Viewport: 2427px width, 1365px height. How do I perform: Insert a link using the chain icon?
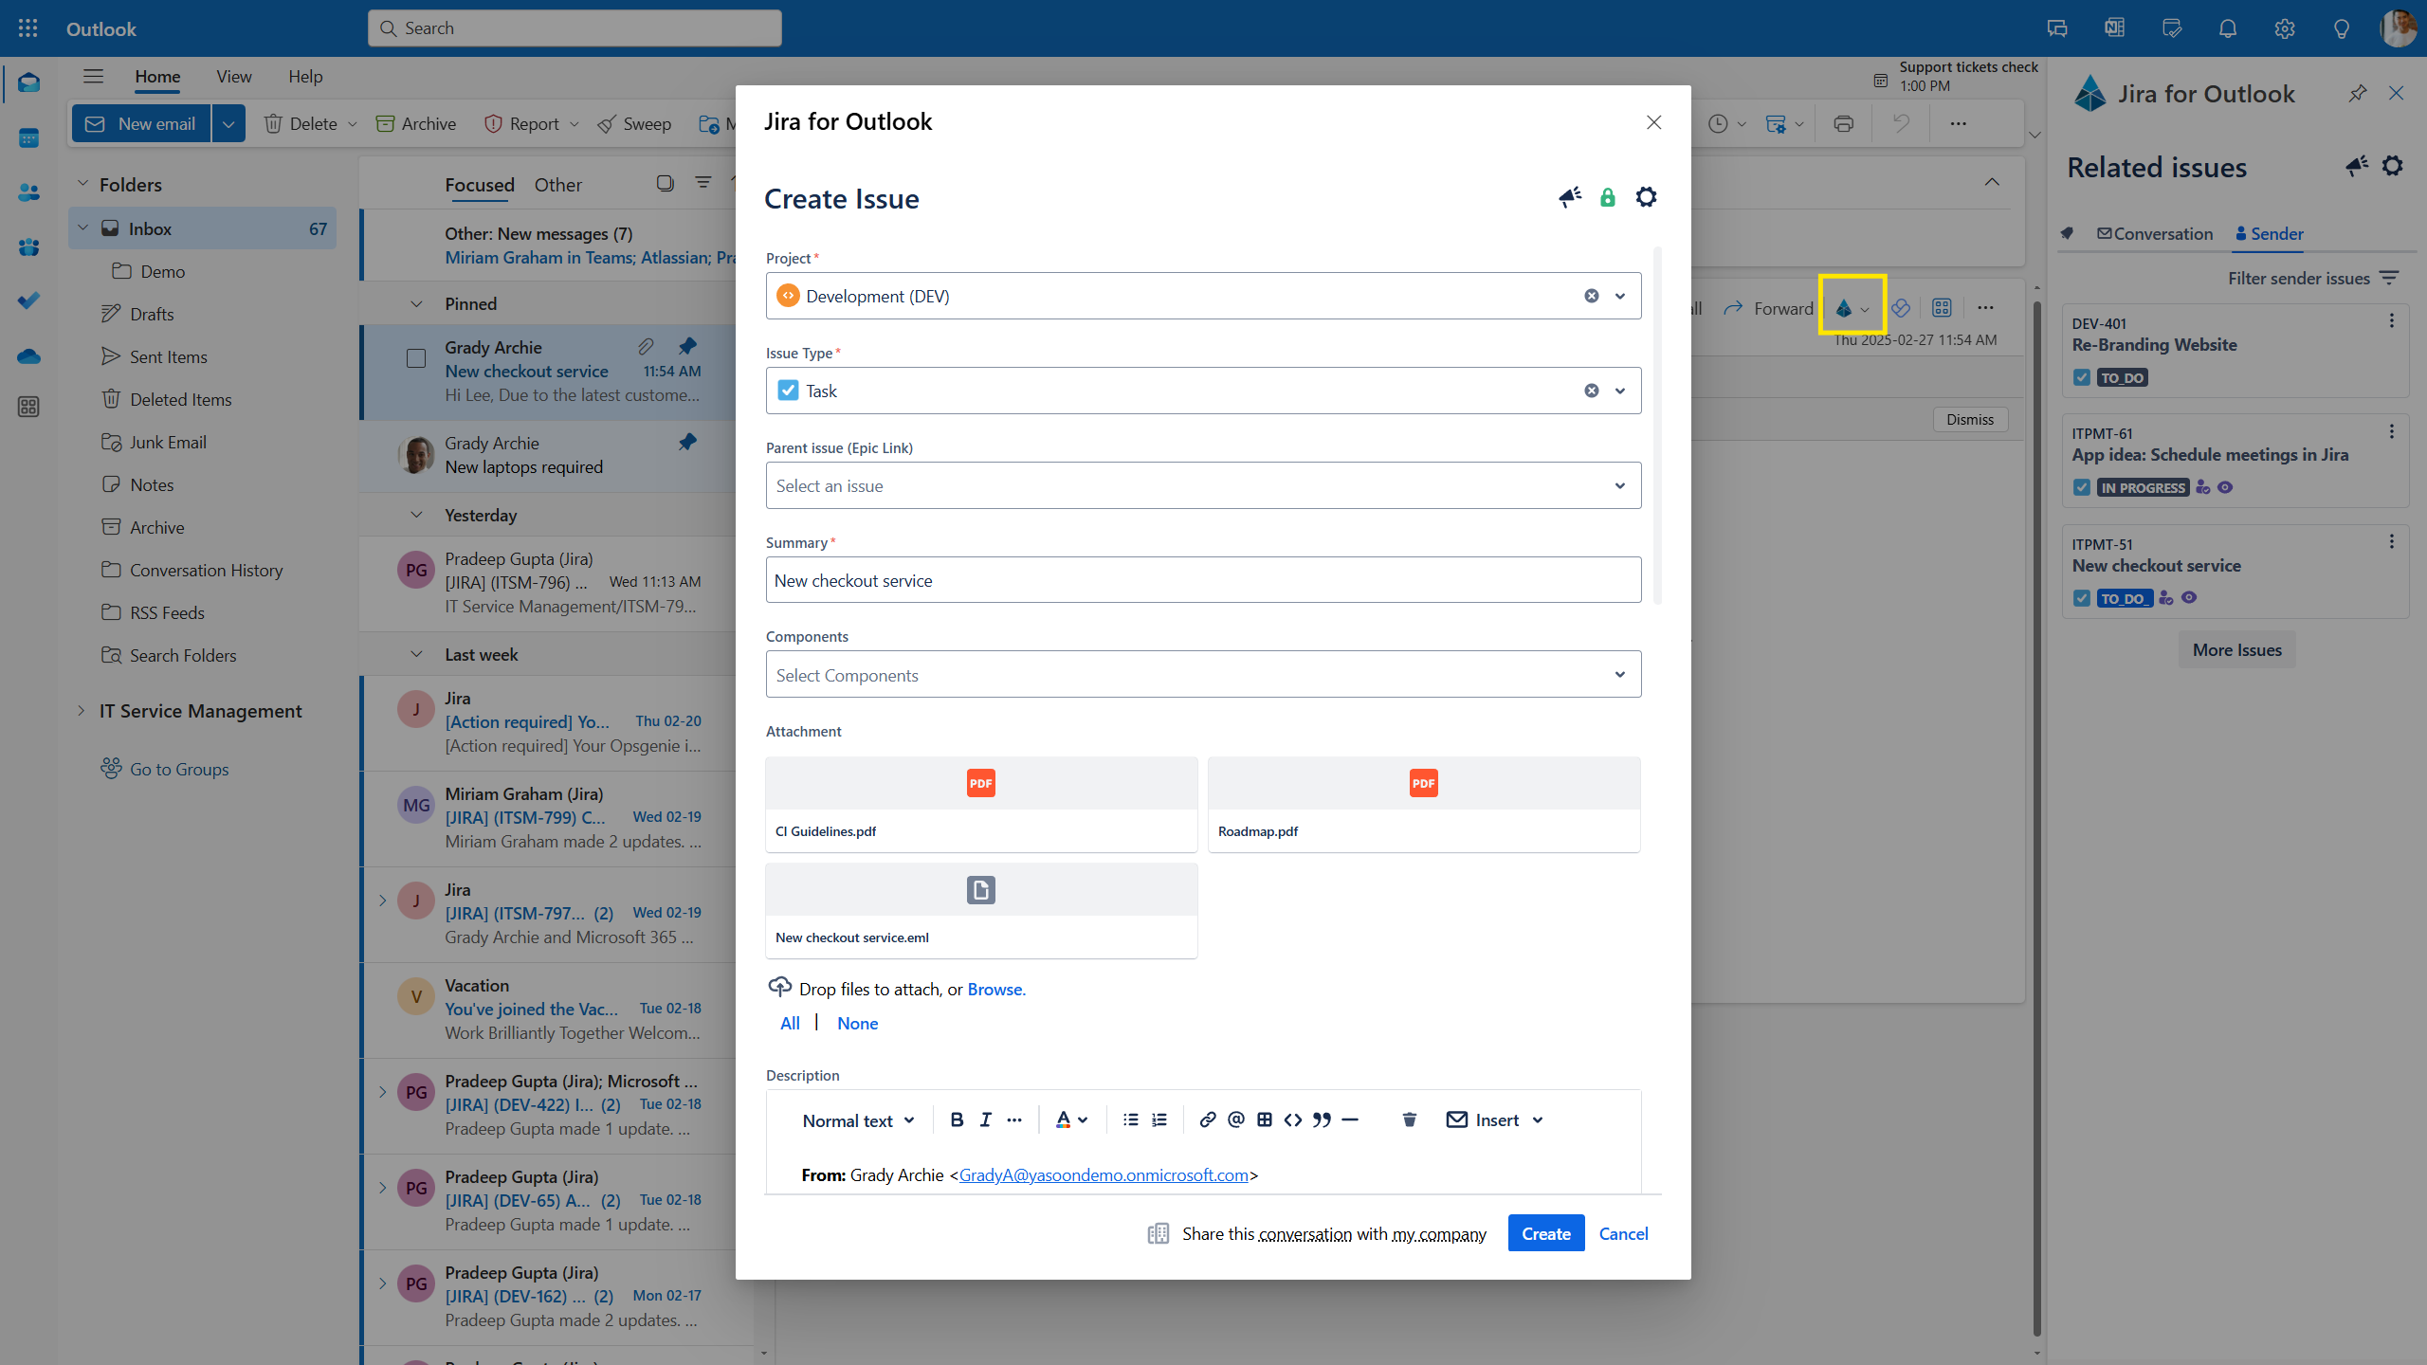[1206, 1119]
